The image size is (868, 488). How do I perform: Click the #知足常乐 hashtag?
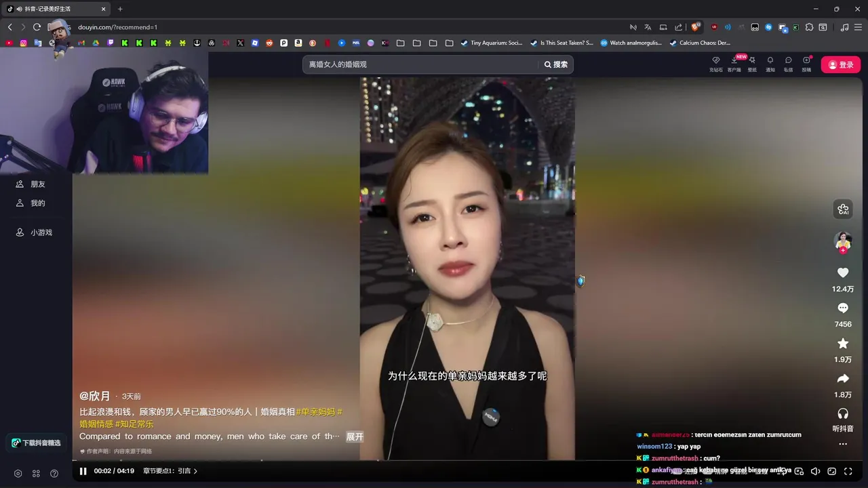coord(134,424)
